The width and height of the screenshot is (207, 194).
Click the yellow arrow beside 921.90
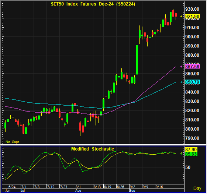[182, 16]
